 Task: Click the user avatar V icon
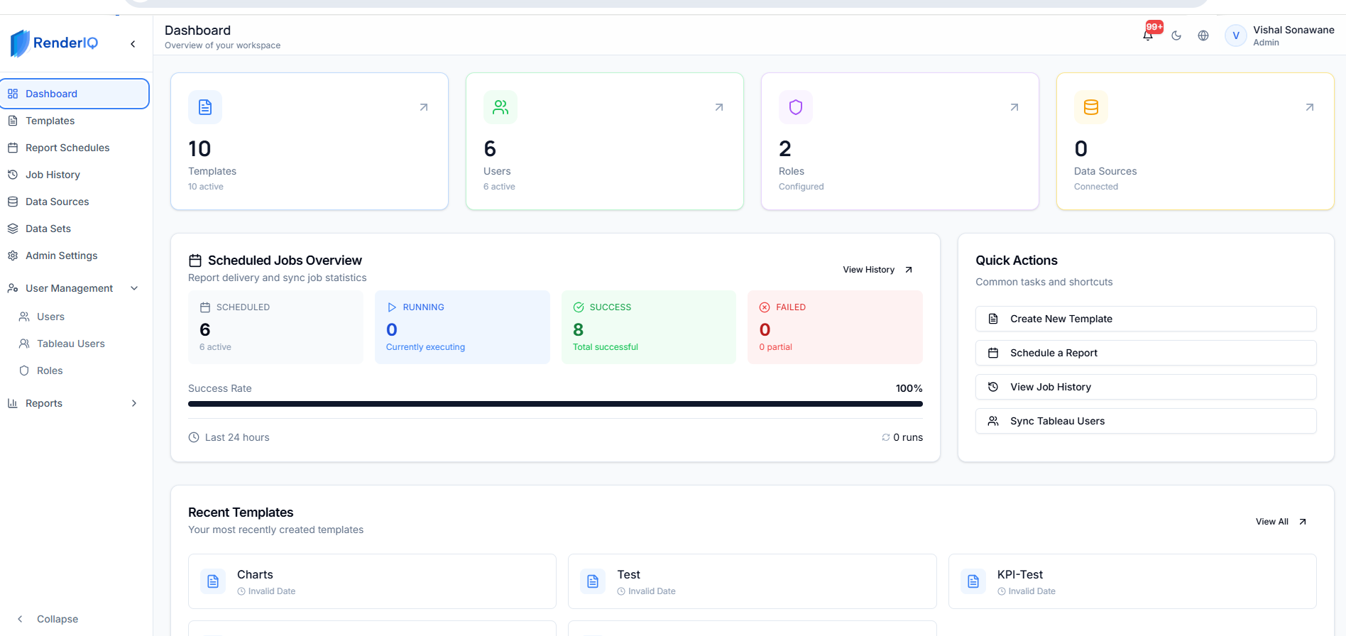[x=1236, y=35]
